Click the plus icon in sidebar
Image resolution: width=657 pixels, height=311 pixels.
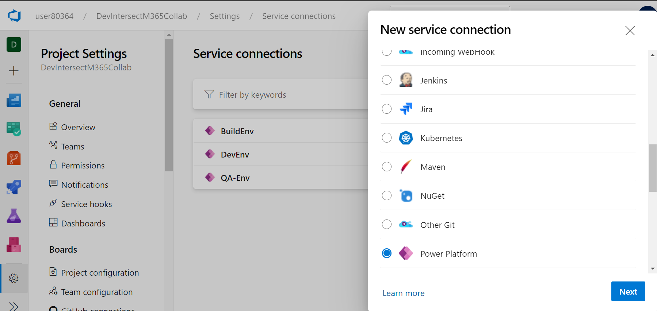(x=14, y=71)
